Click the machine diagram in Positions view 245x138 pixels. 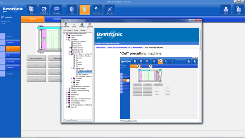pos(48,39)
